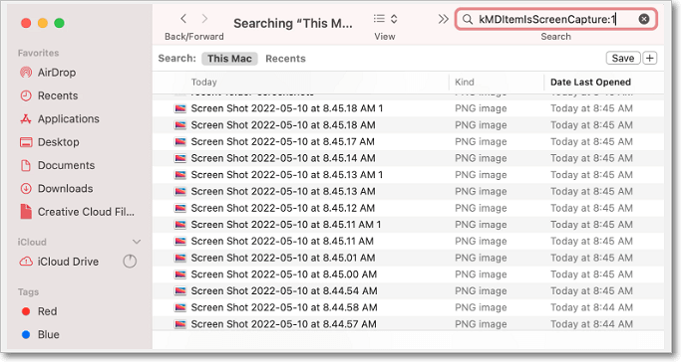Sort by Date Last Opened column

click(x=590, y=82)
